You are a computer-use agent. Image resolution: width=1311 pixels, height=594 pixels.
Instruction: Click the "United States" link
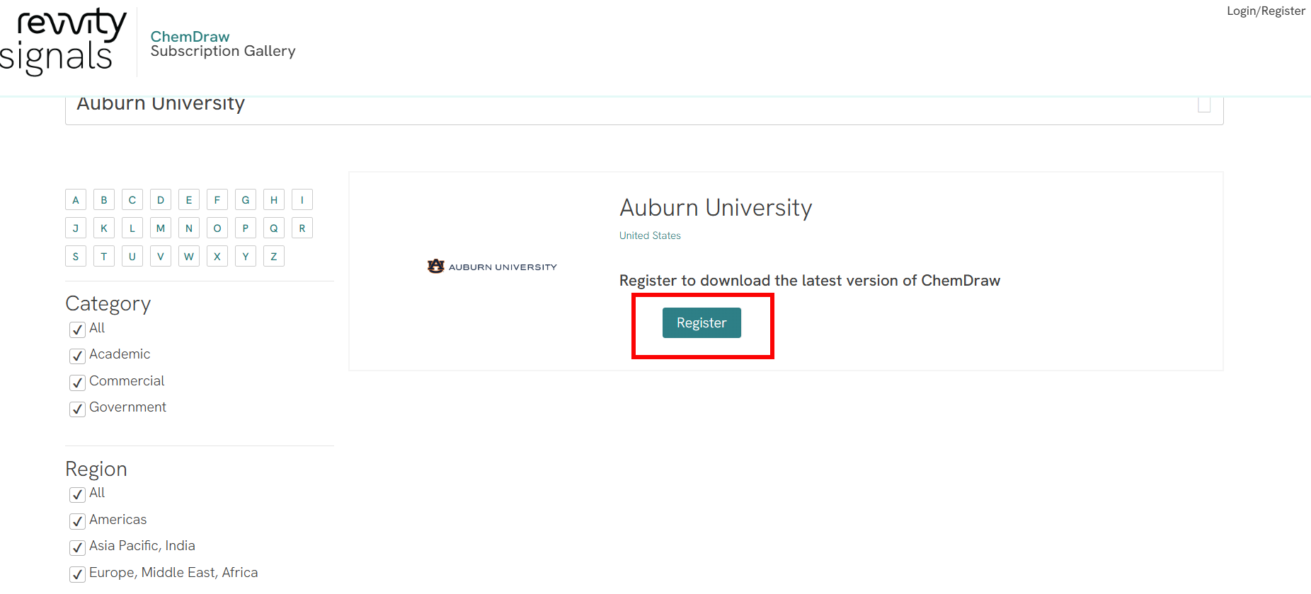coord(649,235)
